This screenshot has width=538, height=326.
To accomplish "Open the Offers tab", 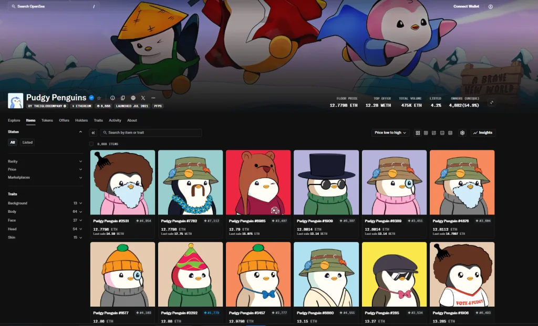I will tap(64, 121).
